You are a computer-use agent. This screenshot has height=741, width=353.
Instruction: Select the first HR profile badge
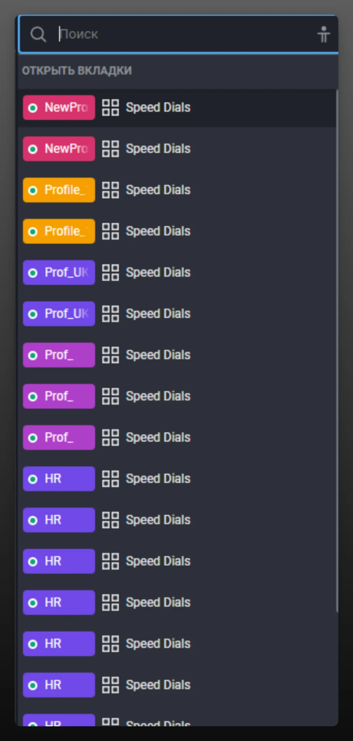(x=59, y=479)
